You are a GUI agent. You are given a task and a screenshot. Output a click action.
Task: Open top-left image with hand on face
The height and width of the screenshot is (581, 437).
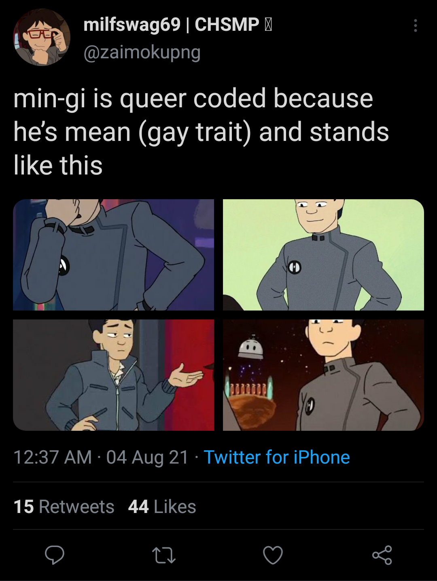pos(113,255)
